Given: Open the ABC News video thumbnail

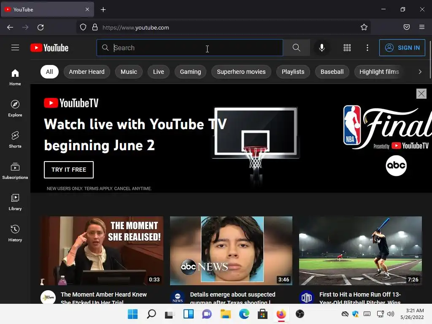Looking at the screenshot, I should point(231,251).
